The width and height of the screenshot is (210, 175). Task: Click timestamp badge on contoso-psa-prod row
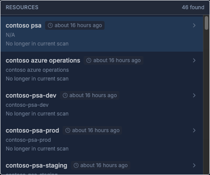[x=92, y=130]
